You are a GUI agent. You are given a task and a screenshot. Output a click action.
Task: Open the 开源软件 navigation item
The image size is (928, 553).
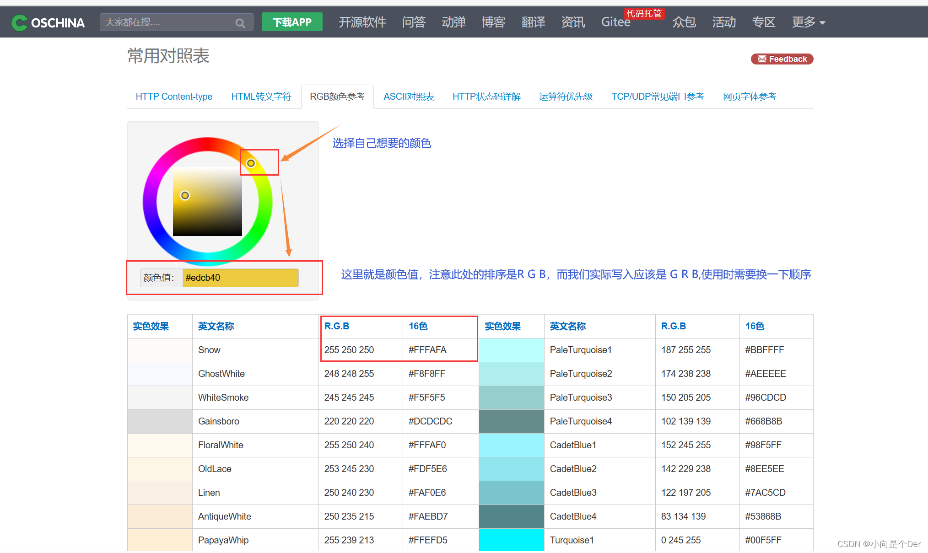(362, 22)
